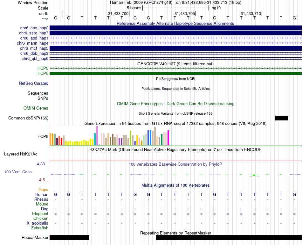Click the Common dbSNP(155) track label
Viewport: 302px width, 245px height.
coord(28,118)
